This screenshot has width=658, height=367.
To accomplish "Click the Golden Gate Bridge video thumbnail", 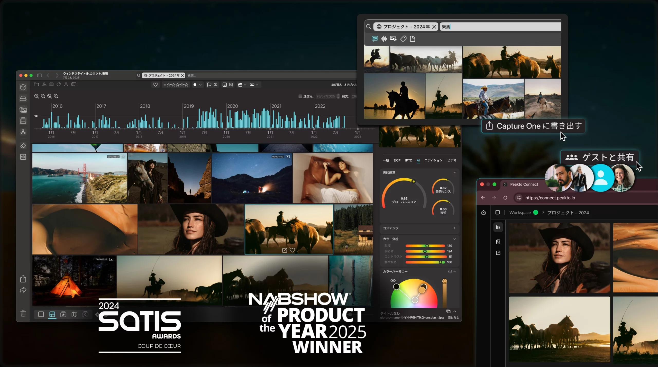I will (79, 178).
